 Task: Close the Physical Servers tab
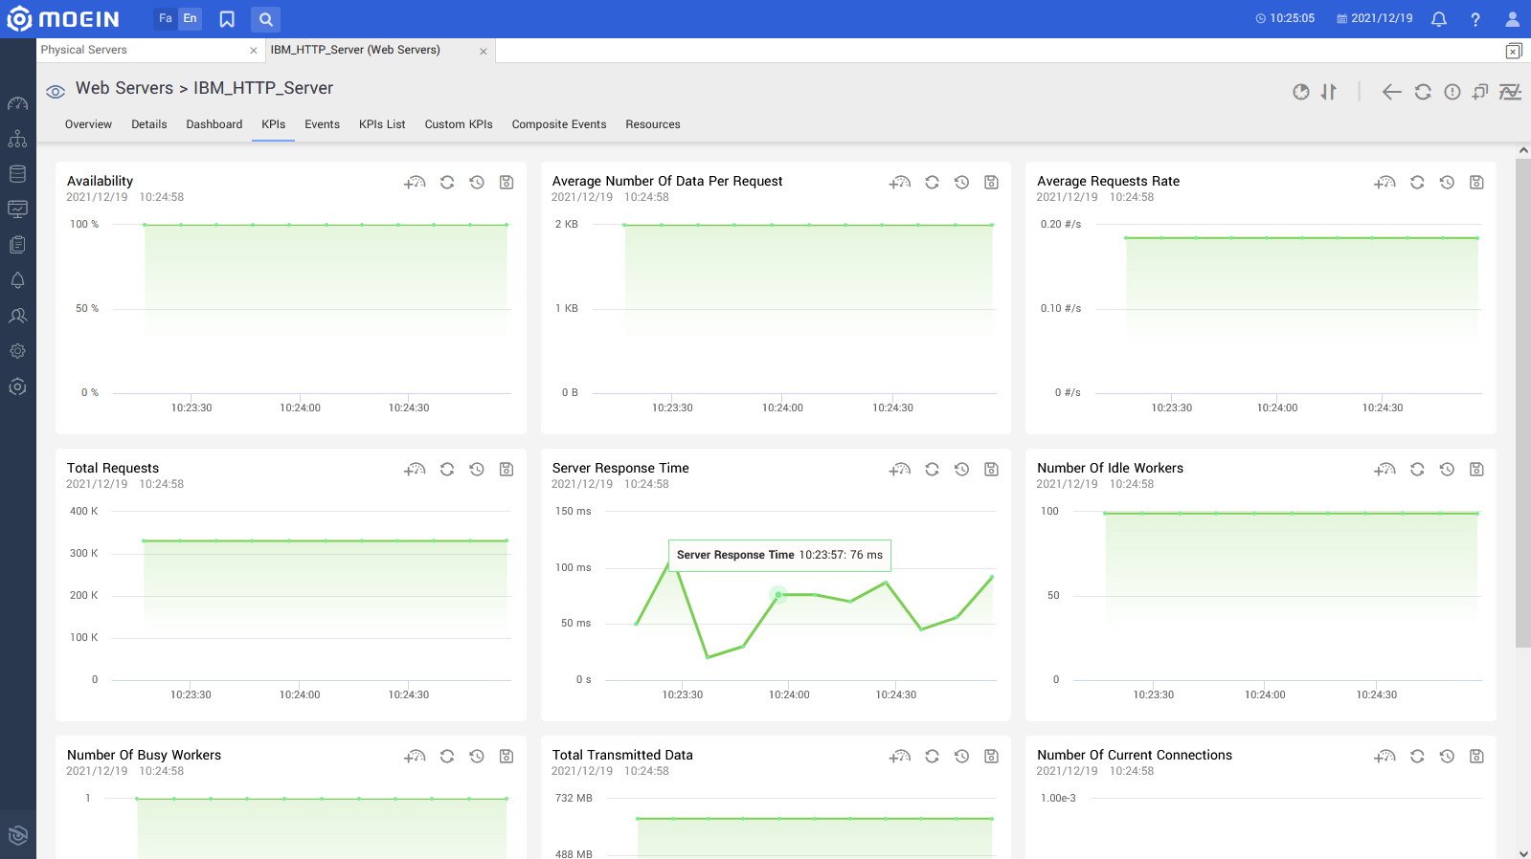tap(254, 51)
